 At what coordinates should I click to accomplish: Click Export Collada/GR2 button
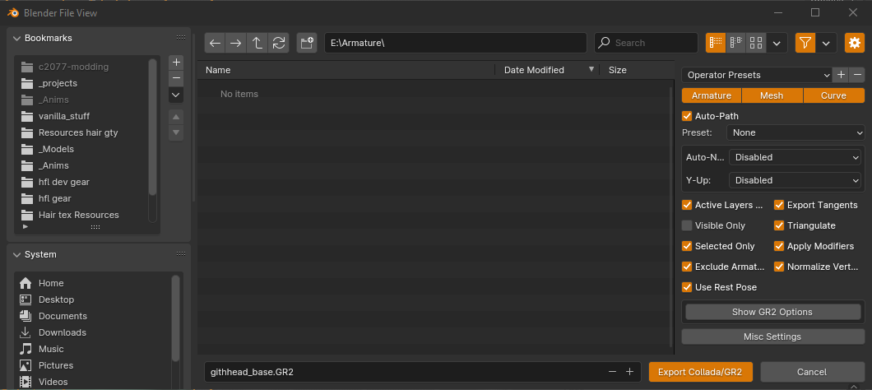pyautogui.click(x=699, y=372)
